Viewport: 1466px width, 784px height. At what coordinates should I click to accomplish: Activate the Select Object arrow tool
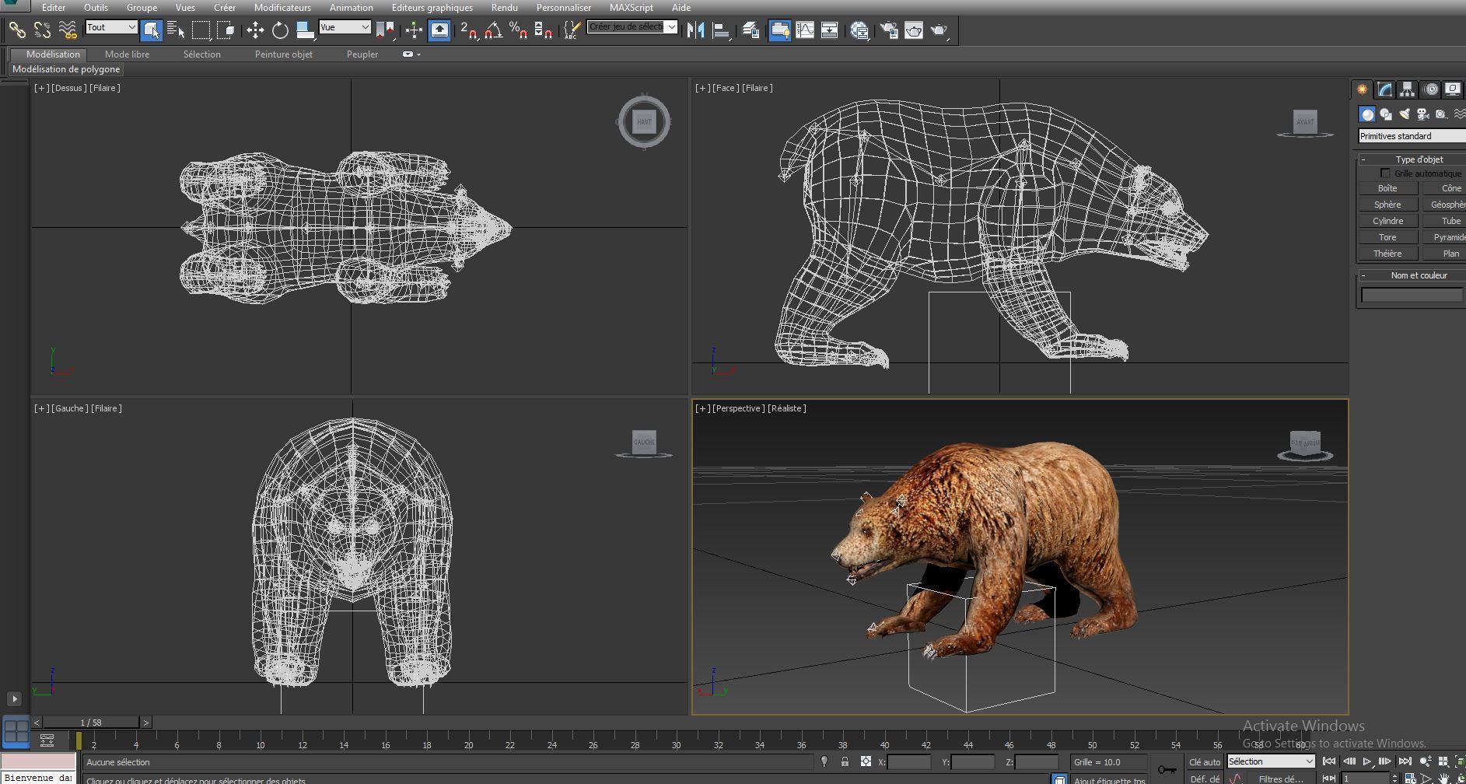152,30
